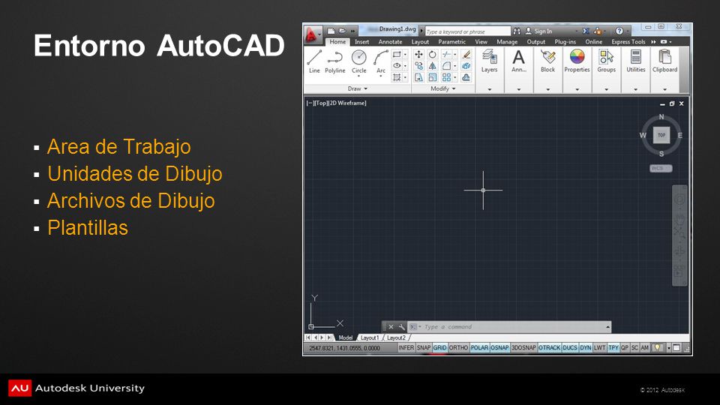Toggle LWT lineweight display
The width and height of the screenshot is (720, 405).
pos(600,348)
